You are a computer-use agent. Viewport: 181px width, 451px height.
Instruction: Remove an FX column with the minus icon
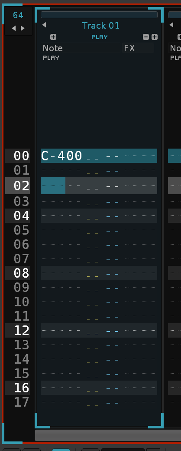coord(146,37)
